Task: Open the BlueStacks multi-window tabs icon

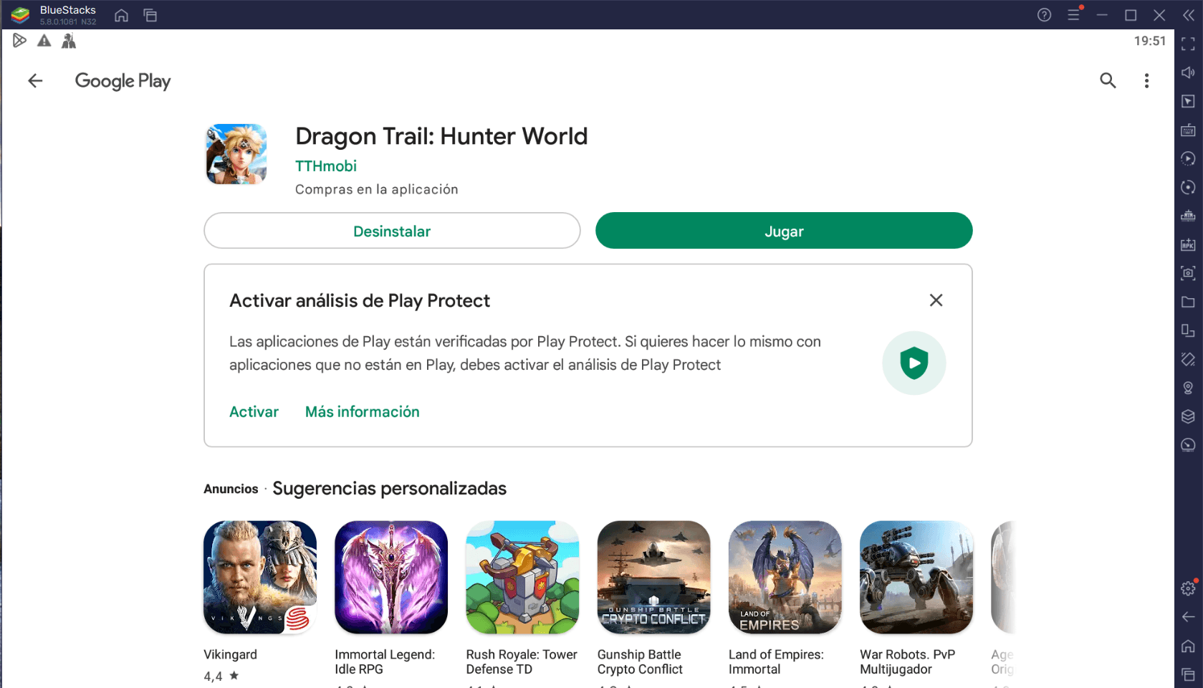Action: pos(150,15)
